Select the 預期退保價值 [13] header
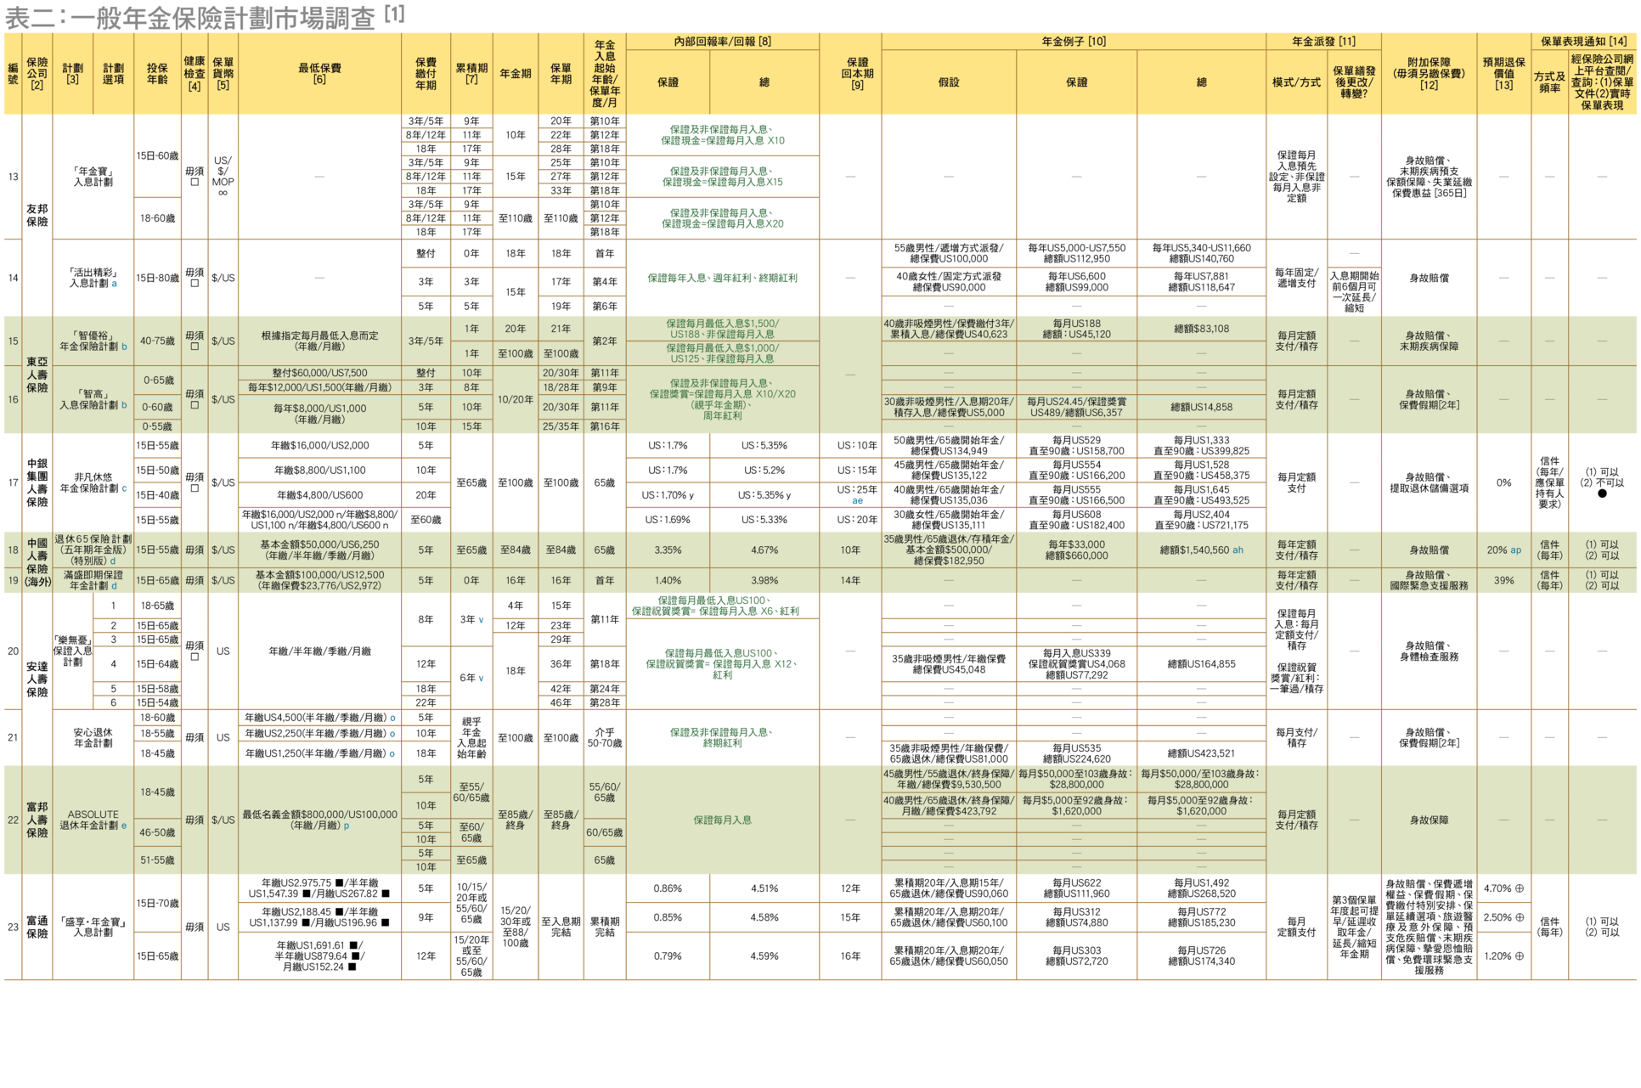The height and width of the screenshot is (1088, 1641). pos(1503,74)
